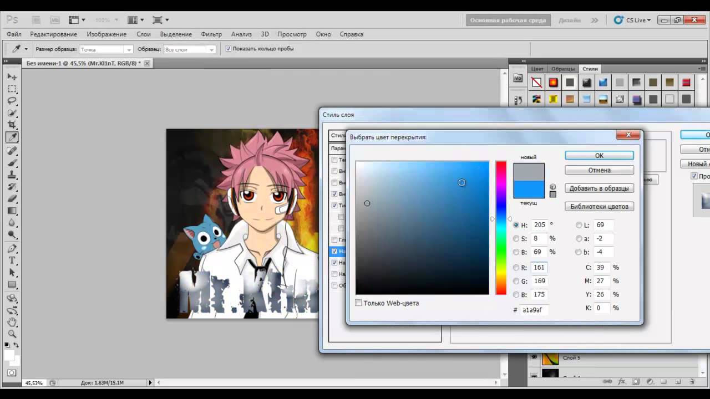Viewport: 710px width, 399px height.
Task: Open the CS Live dropdown
Action: pyautogui.click(x=632, y=20)
